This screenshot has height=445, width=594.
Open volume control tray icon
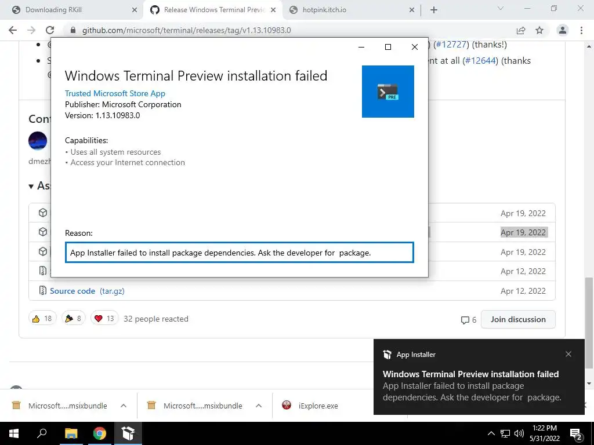tap(519, 433)
